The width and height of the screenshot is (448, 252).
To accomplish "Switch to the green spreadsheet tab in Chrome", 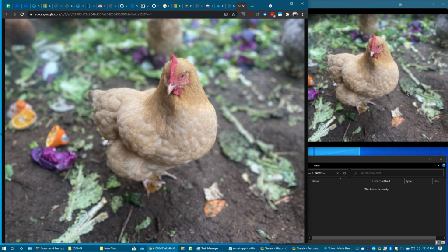I will point(8,6).
